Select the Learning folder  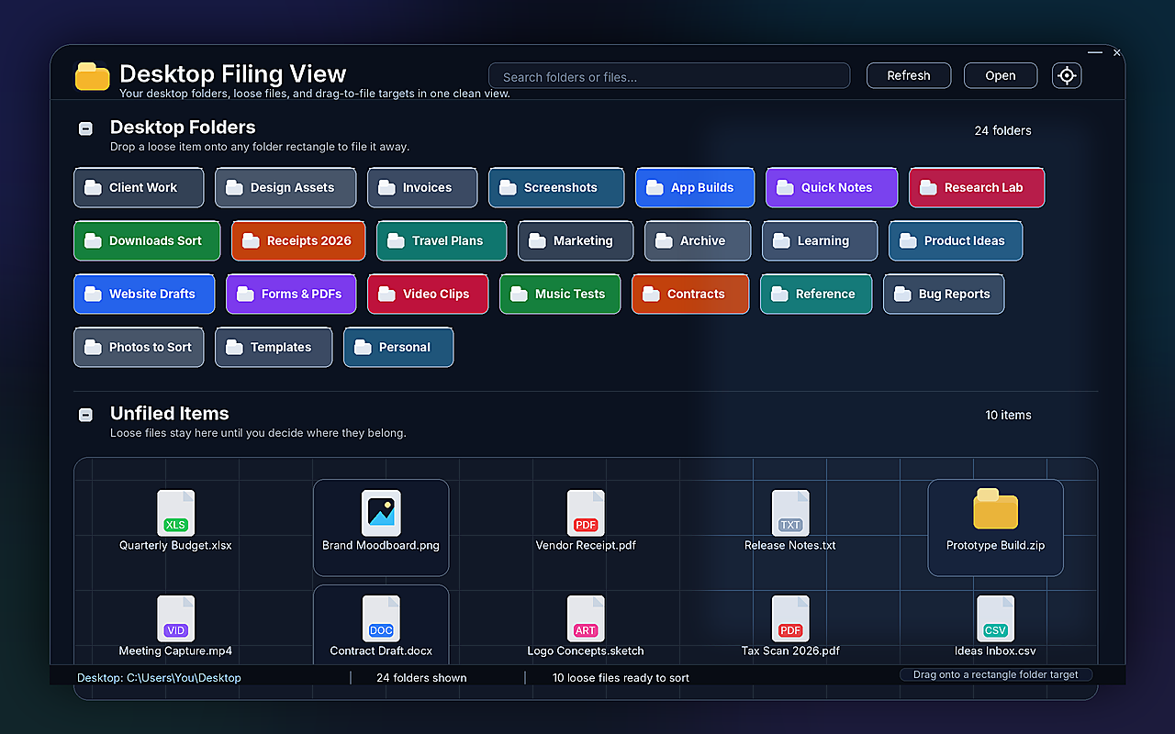pos(820,240)
